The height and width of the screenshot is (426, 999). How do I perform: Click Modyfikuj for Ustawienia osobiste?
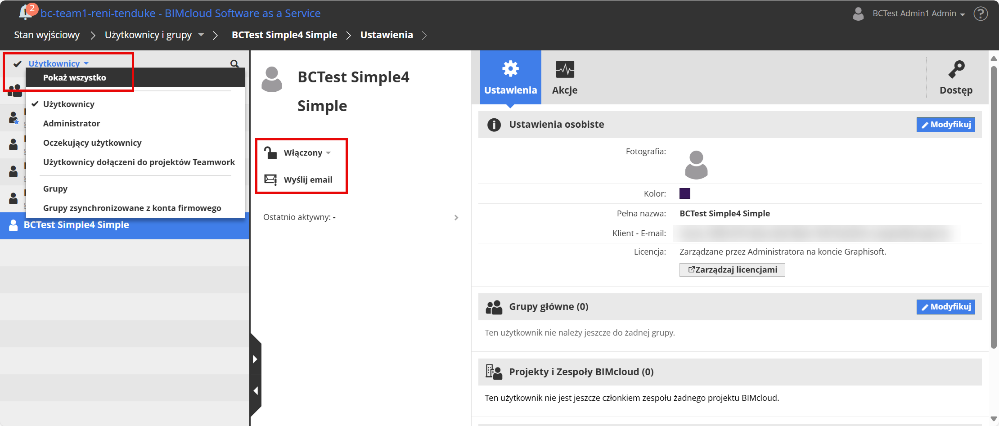(x=945, y=125)
